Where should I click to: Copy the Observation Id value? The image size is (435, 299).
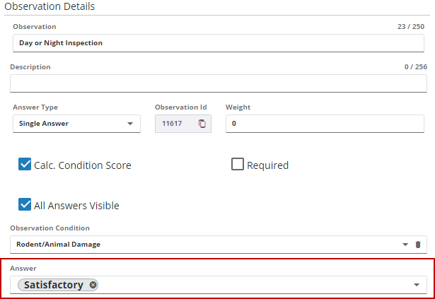(x=202, y=124)
